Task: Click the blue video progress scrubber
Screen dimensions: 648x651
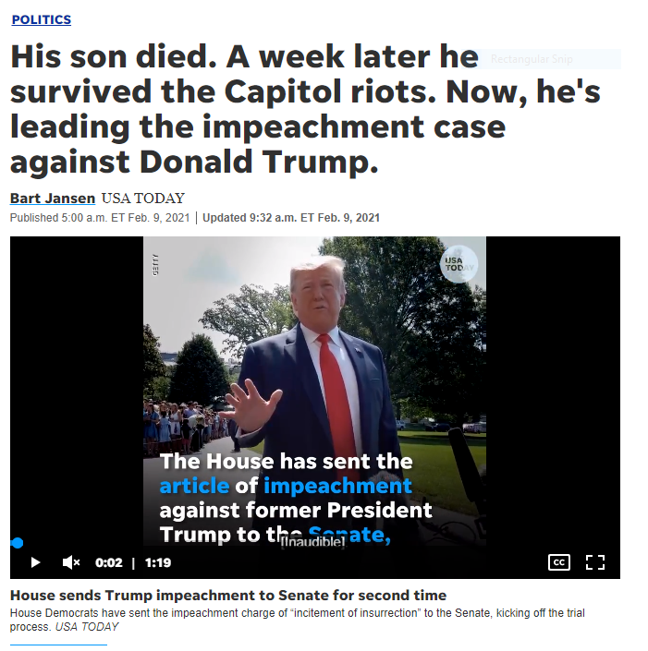Action: 17,543
